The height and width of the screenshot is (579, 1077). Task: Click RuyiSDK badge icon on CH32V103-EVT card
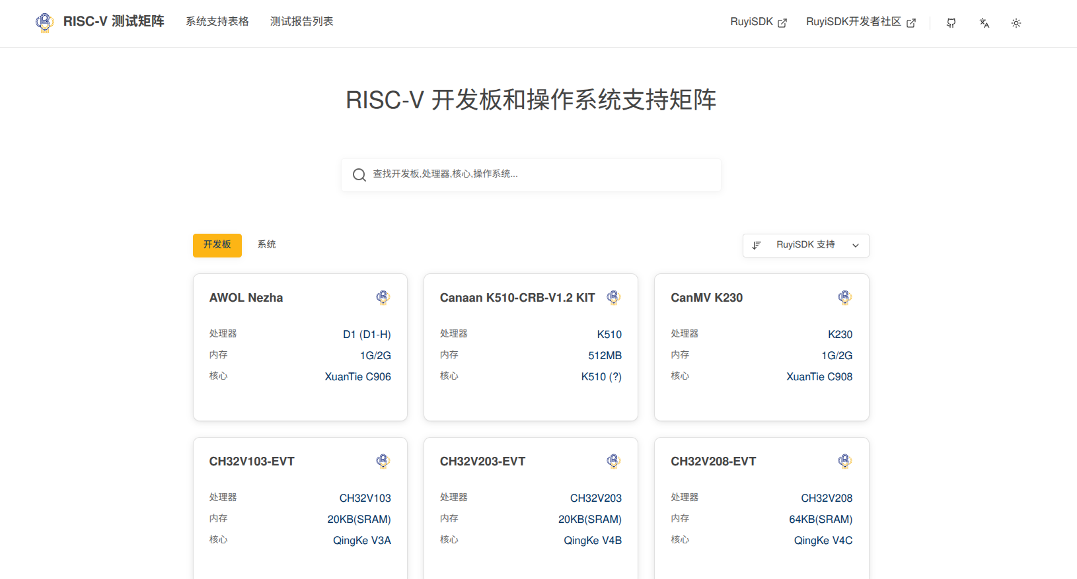[x=383, y=461]
